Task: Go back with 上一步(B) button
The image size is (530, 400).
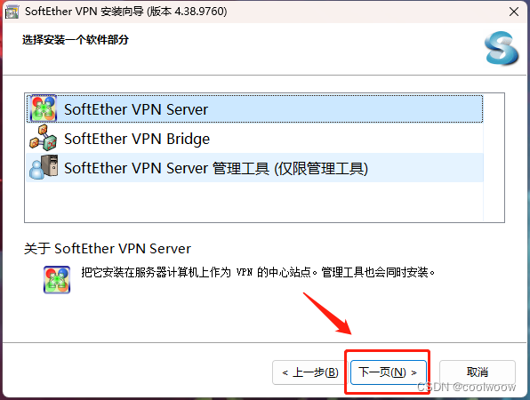Action: [x=310, y=372]
